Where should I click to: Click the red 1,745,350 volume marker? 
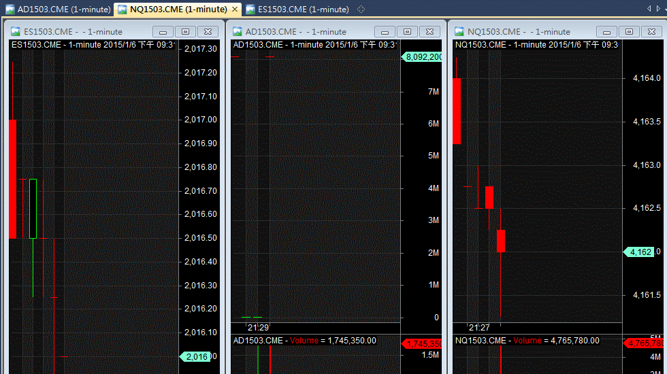click(x=422, y=344)
